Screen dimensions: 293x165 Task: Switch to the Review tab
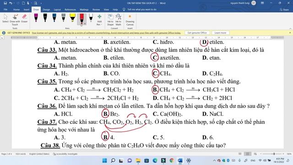[96, 10]
